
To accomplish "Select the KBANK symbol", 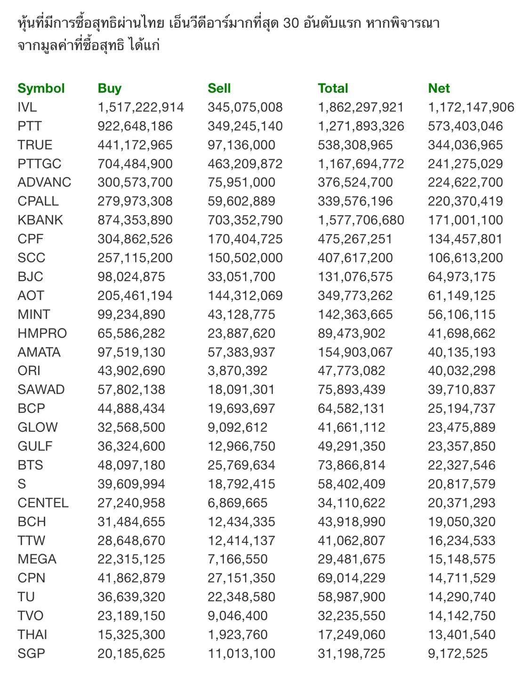I will point(40,220).
